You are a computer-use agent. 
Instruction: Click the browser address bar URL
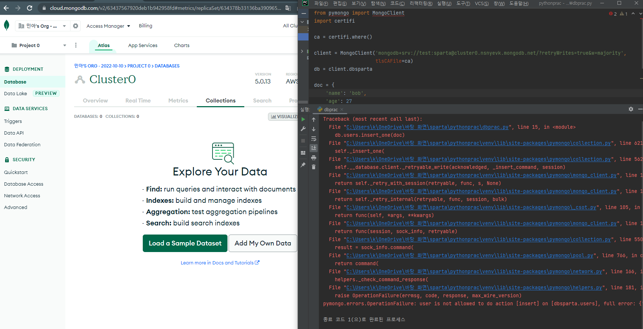(x=165, y=8)
